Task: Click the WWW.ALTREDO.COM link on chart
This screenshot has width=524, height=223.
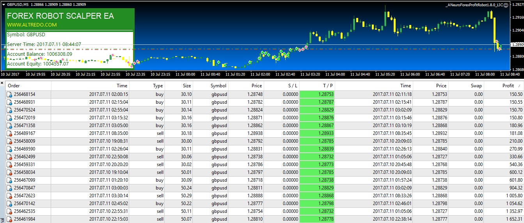Action: 32,25
